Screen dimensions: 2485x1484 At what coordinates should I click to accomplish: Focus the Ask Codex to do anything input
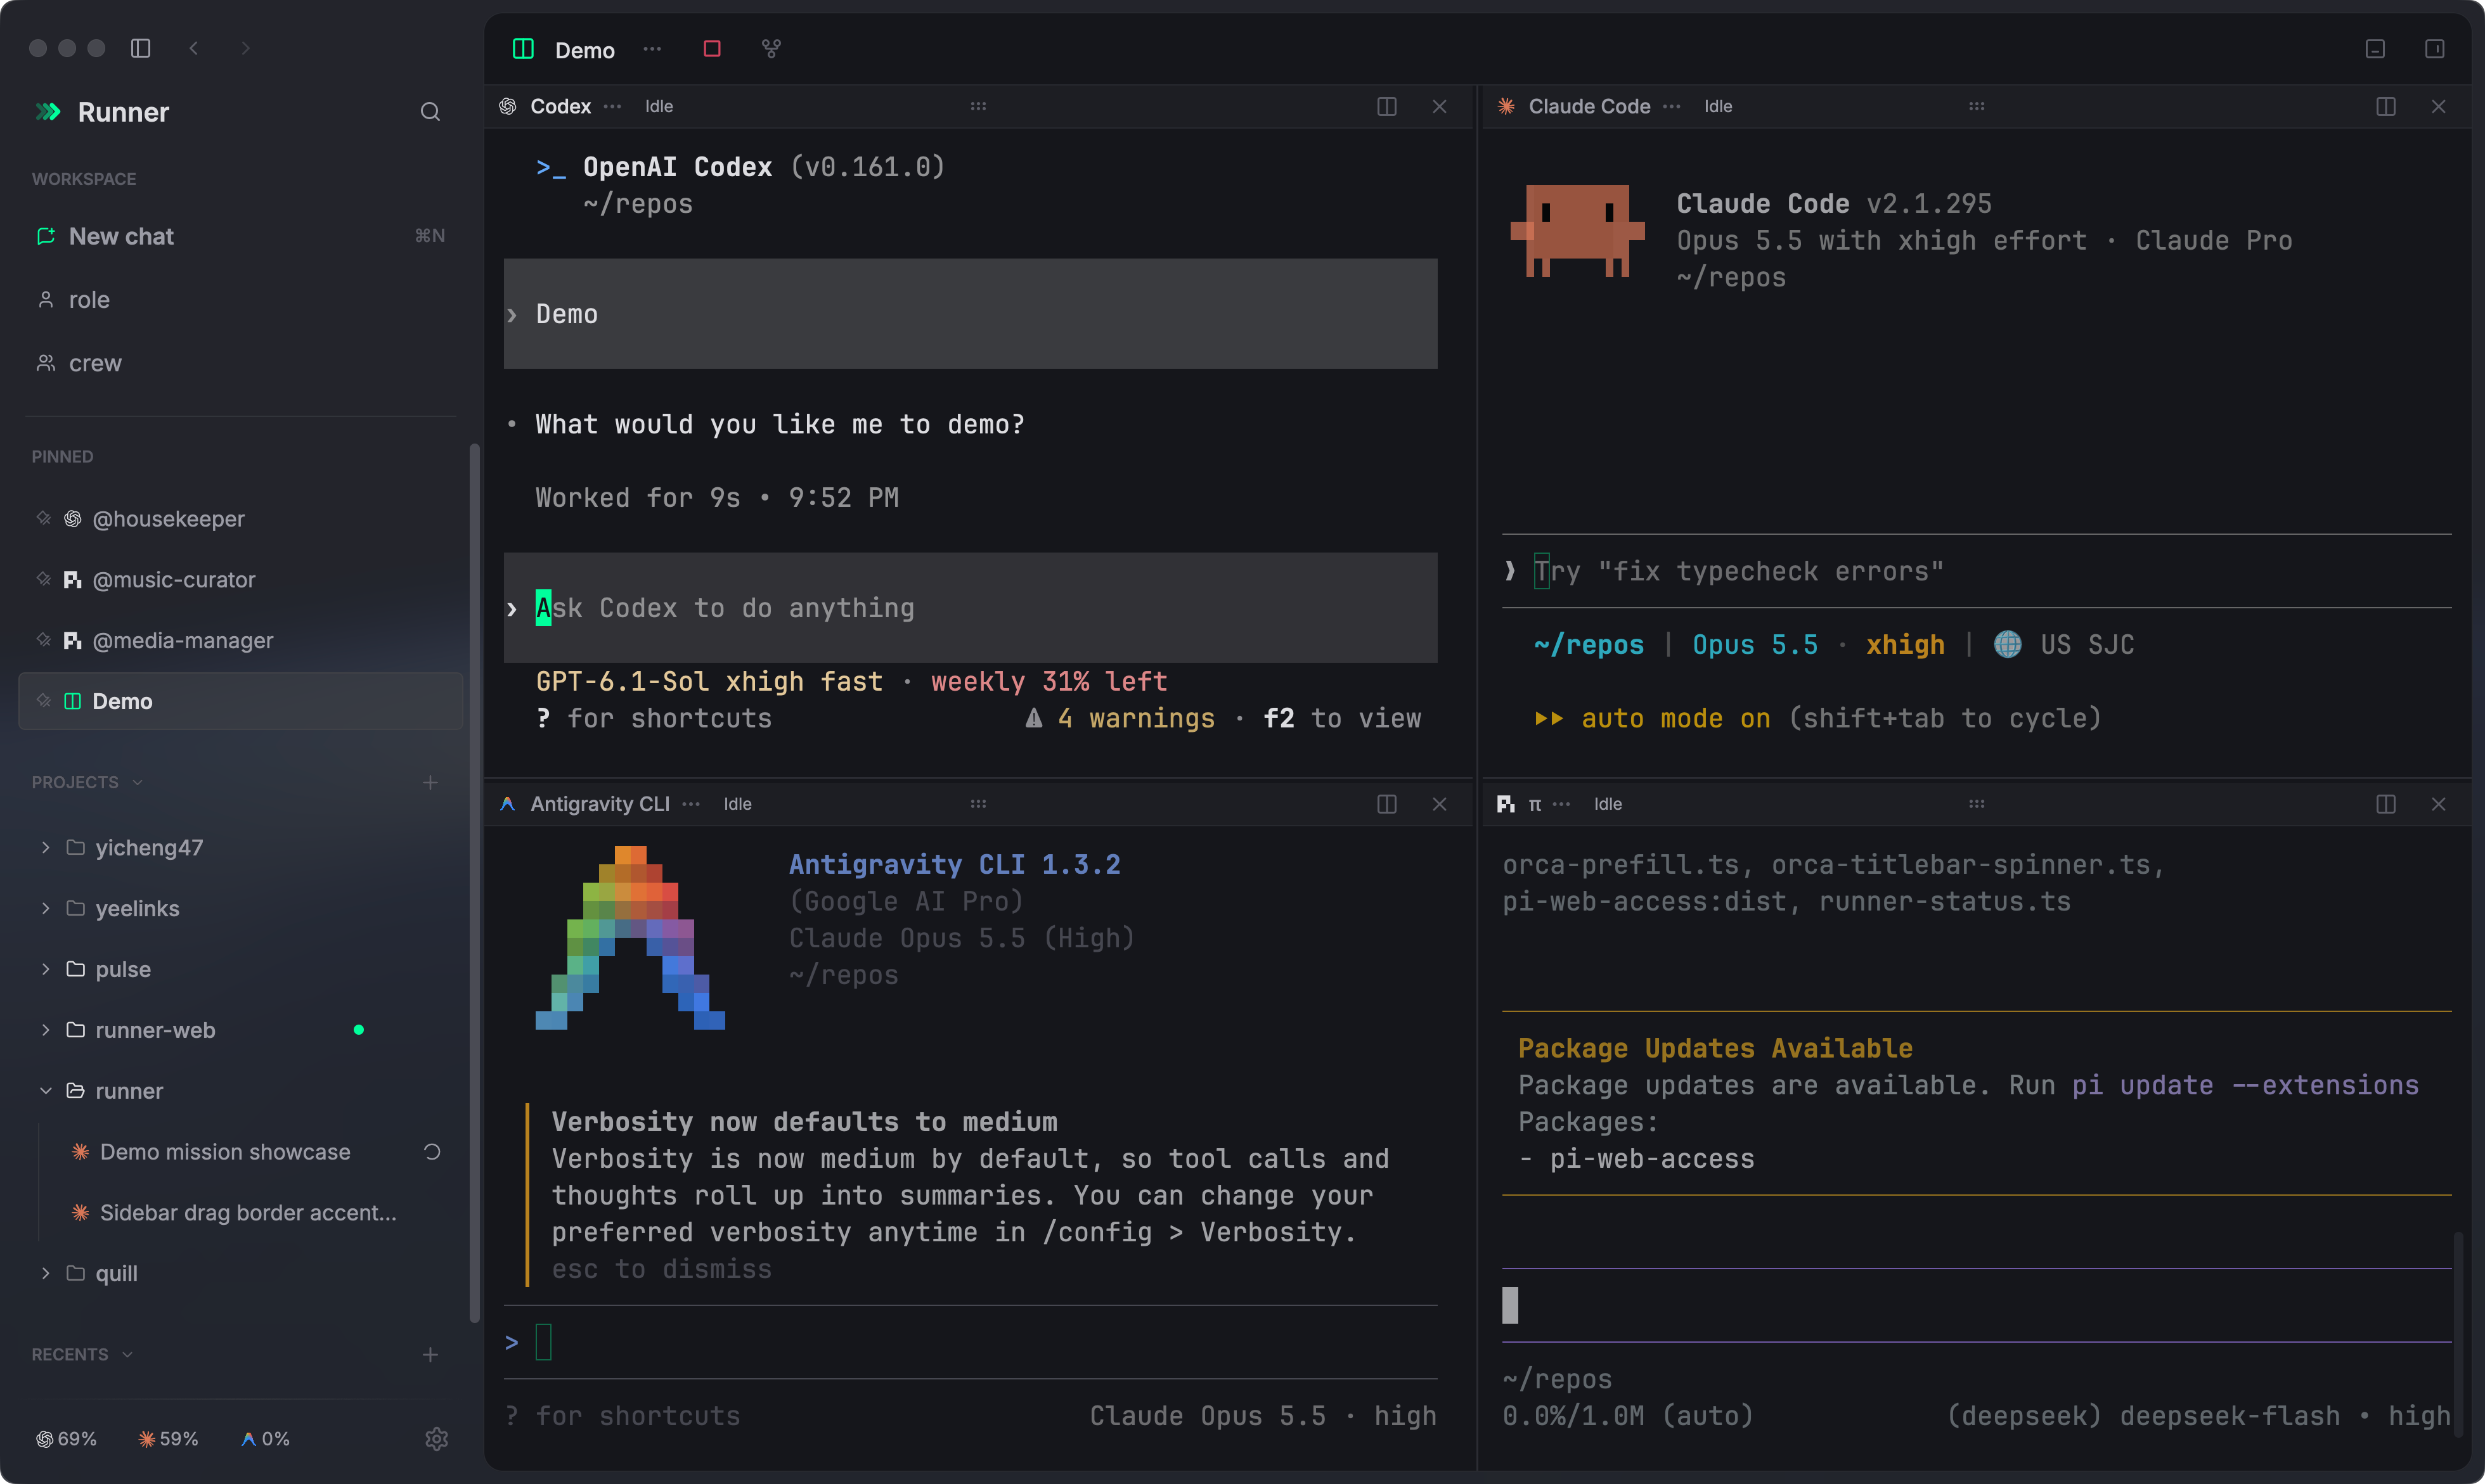coord(971,608)
